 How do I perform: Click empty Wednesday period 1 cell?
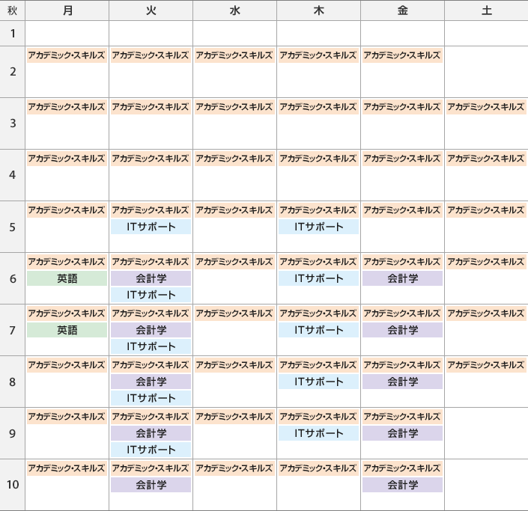pyautogui.click(x=234, y=34)
